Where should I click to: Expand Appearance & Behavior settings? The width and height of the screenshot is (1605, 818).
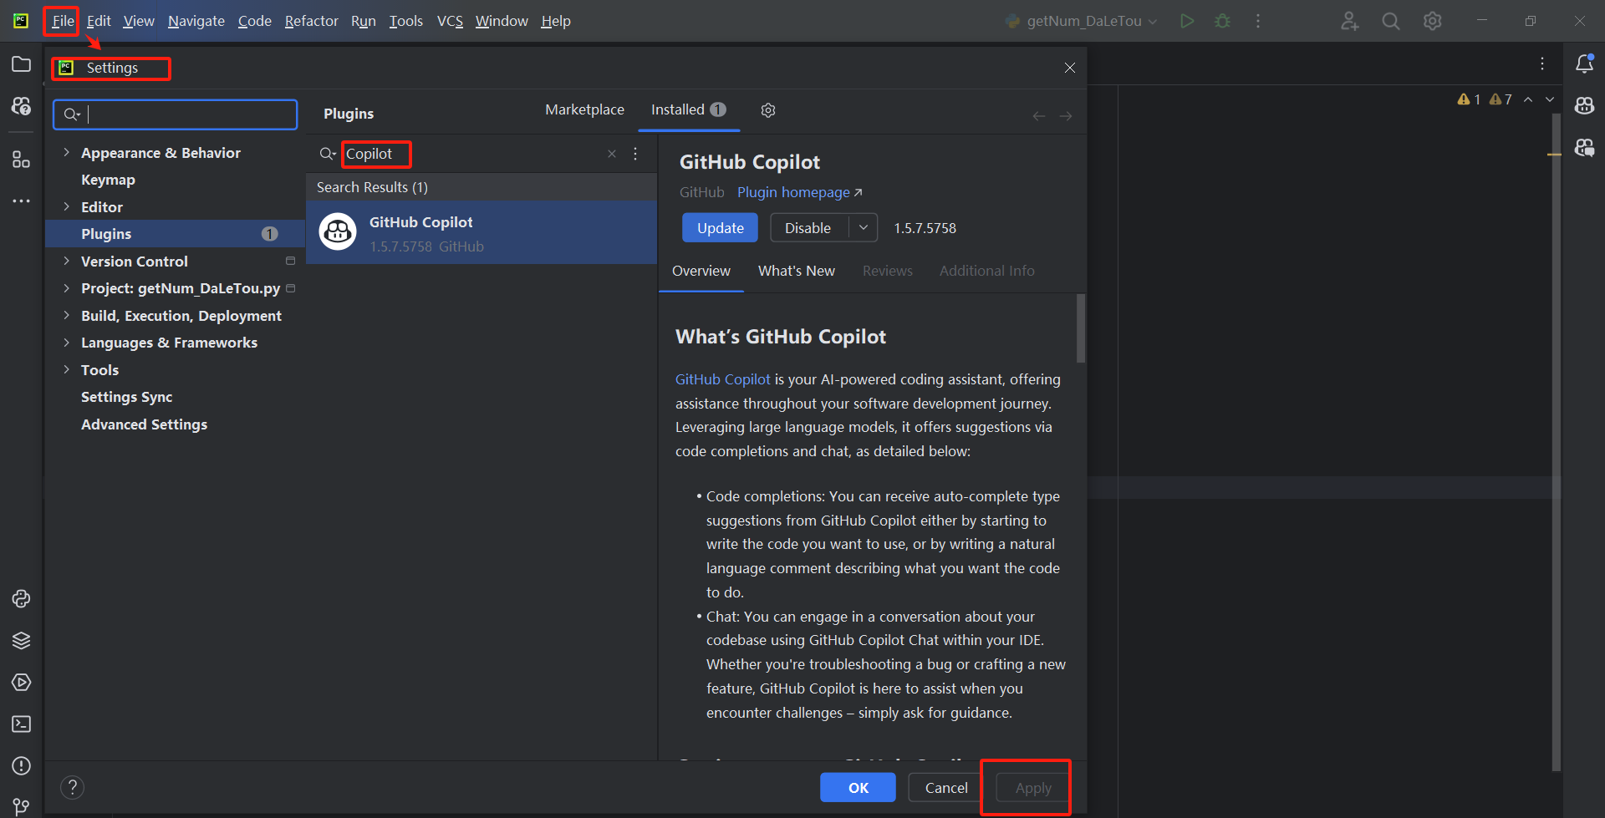67,153
